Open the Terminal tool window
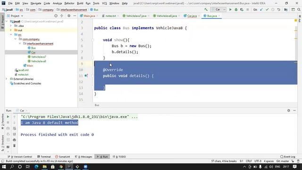 click(x=44, y=157)
